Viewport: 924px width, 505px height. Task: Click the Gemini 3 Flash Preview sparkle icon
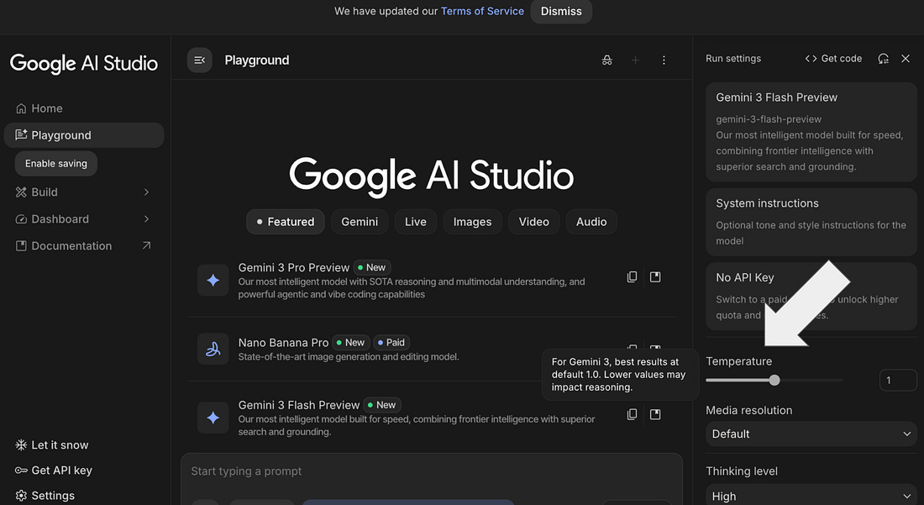click(x=213, y=418)
